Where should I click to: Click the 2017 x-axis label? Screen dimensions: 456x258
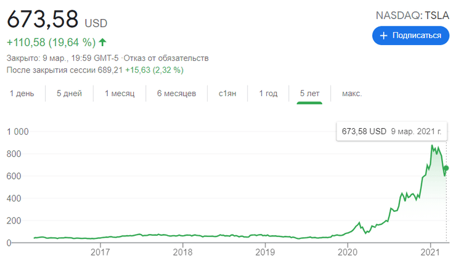click(x=100, y=252)
